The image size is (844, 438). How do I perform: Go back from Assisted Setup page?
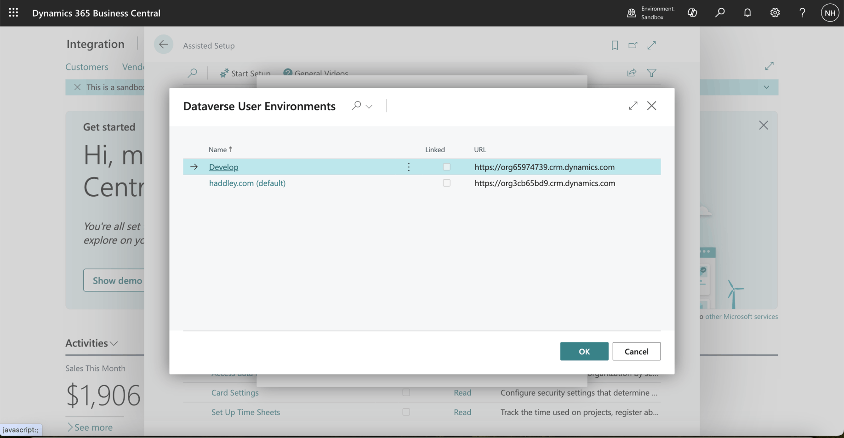pos(164,45)
